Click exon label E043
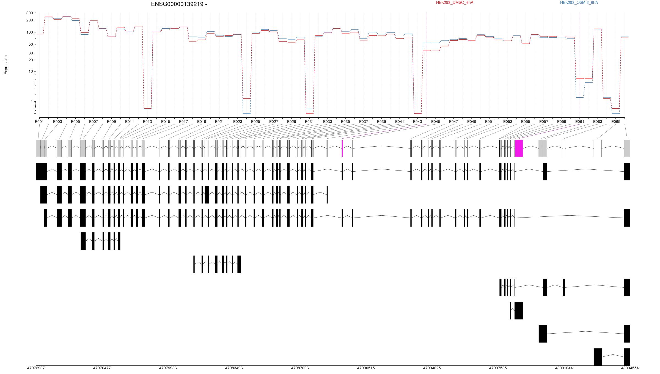Image resolution: width=660 pixels, height=374 pixels. tap(417, 122)
